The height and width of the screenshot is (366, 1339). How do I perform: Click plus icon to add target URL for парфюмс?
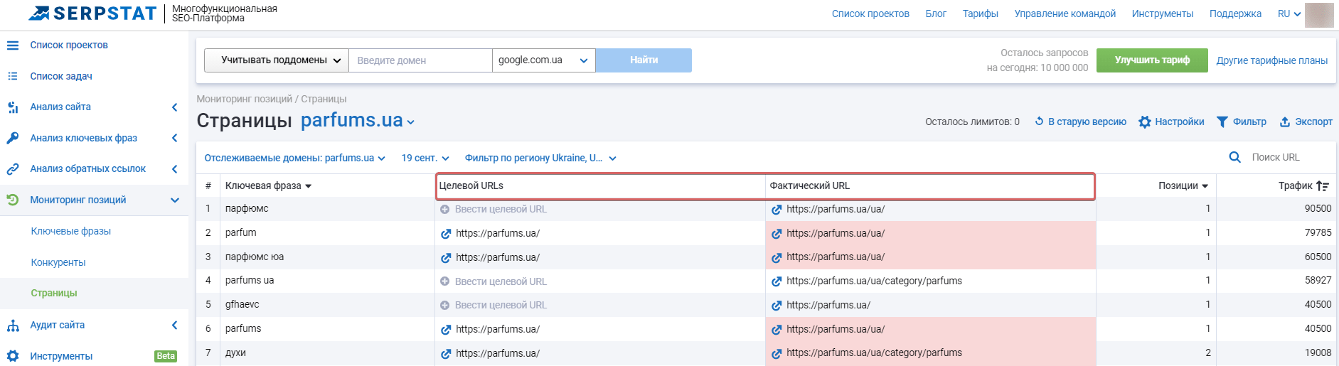(x=444, y=210)
